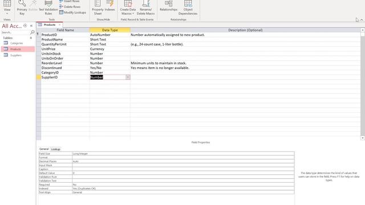Click the Description (Optional) column header
This screenshot has height=205, width=365.
(x=245, y=30)
